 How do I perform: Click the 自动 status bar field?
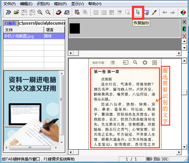[x=157, y=159]
